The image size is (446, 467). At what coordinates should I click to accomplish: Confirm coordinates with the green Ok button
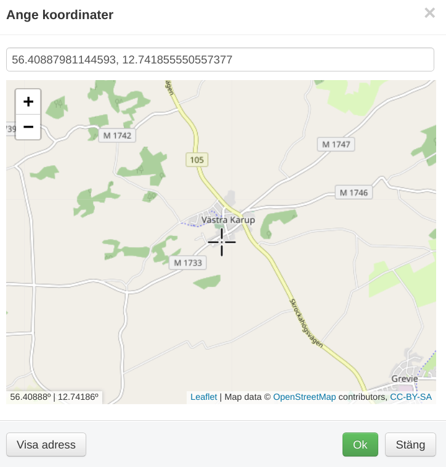[x=360, y=445]
